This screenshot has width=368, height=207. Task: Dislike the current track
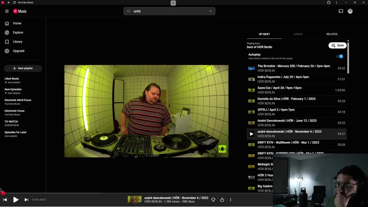point(213,200)
